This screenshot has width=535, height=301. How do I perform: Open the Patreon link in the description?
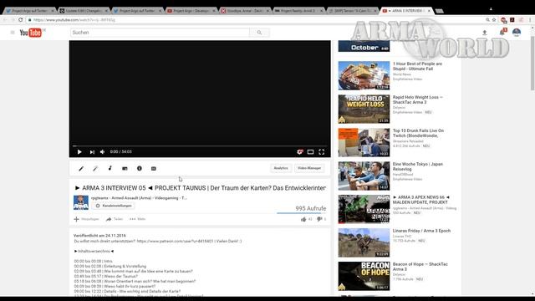(x=175, y=241)
